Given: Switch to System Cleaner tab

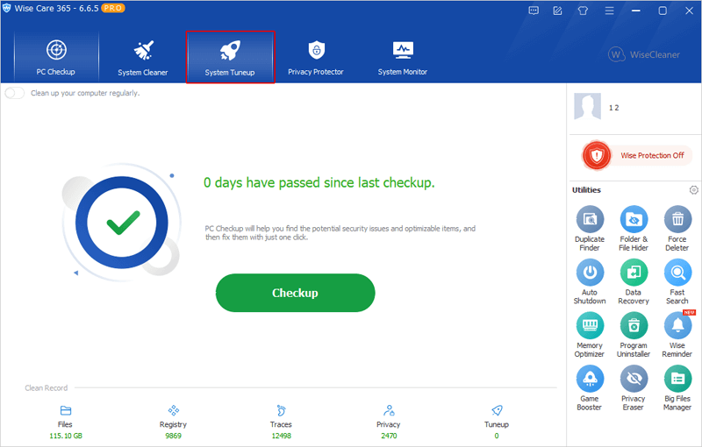Looking at the screenshot, I should pyautogui.click(x=143, y=57).
